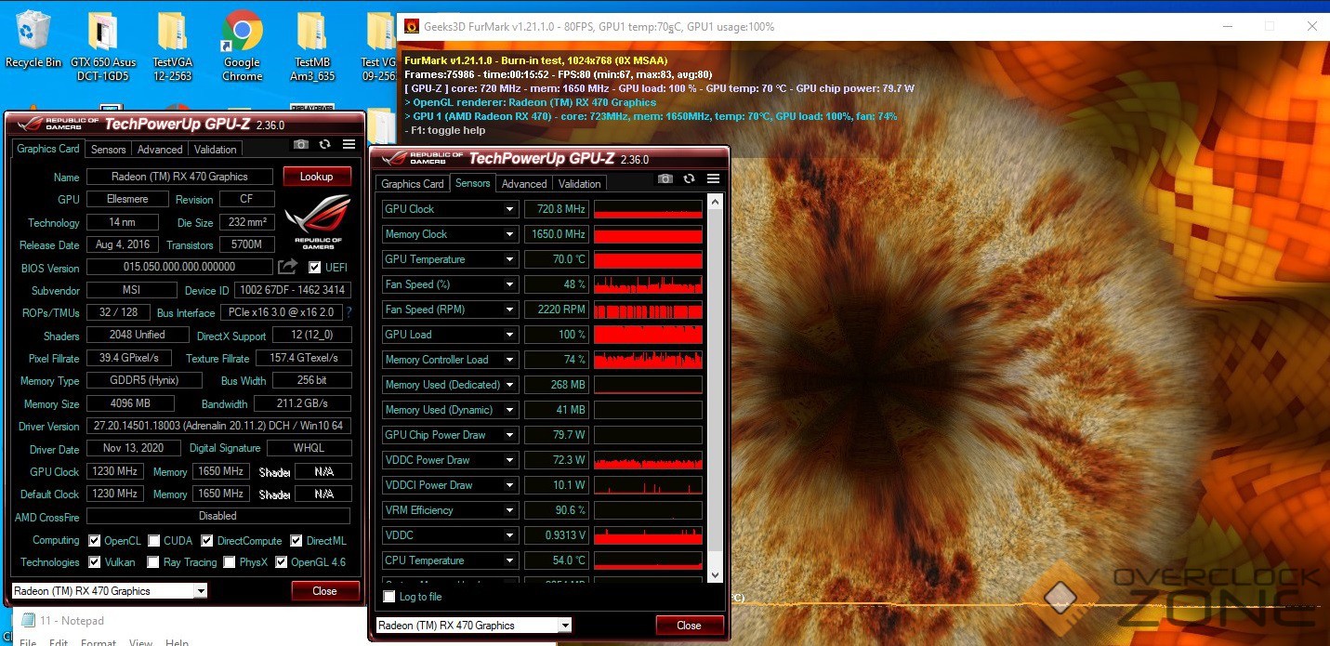Screen dimensions: 1330x646
Task: Click the Lookup button
Action: tap(317, 177)
